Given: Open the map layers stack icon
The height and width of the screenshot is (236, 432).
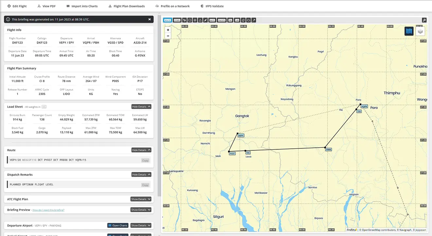Looking at the screenshot, I should click(421, 31).
